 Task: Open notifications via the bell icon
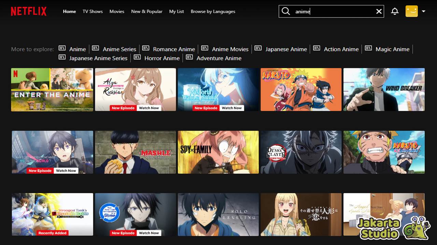click(395, 11)
